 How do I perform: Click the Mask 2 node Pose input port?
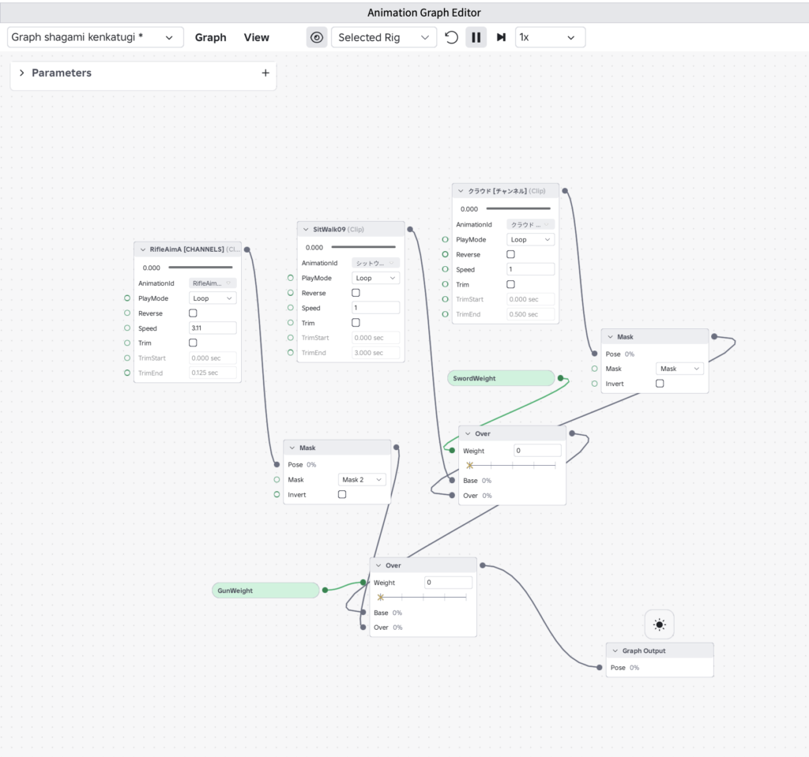coord(277,465)
